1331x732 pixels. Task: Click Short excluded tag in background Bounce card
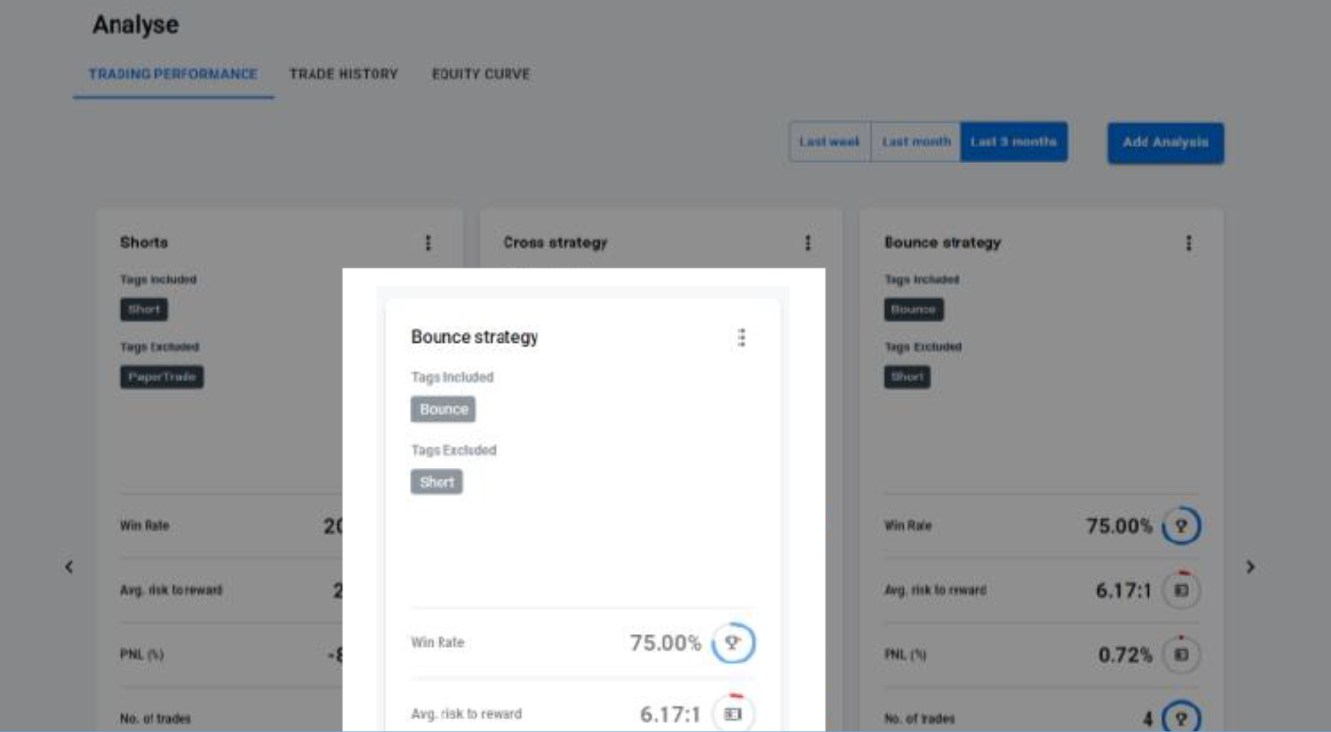tap(907, 377)
